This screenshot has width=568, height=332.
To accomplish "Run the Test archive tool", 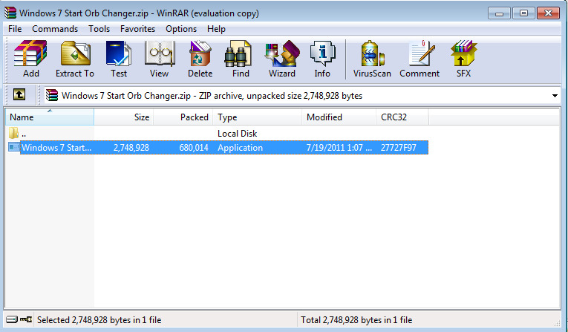I will pyautogui.click(x=119, y=59).
